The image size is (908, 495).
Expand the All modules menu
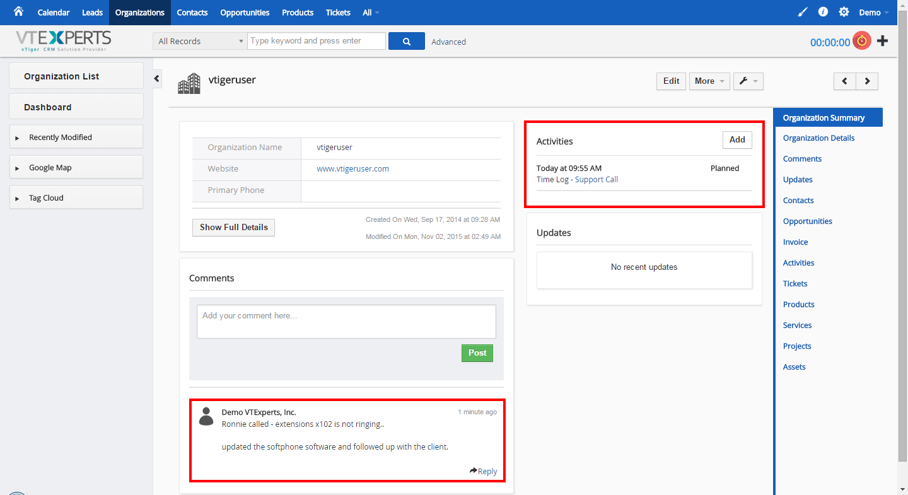[x=371, y=13]
